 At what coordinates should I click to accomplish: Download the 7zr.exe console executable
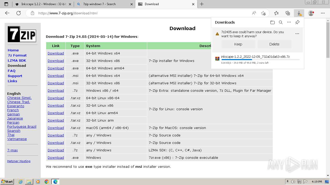(x=56, y=158)
